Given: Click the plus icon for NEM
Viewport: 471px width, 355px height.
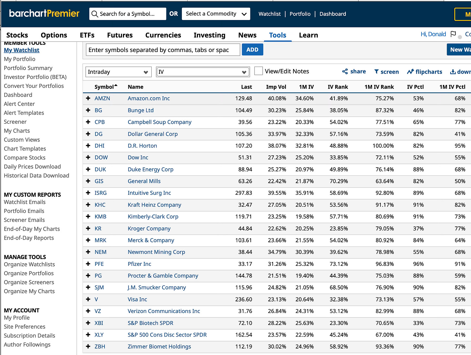Looking at the screenshot, I should point(88,252).
